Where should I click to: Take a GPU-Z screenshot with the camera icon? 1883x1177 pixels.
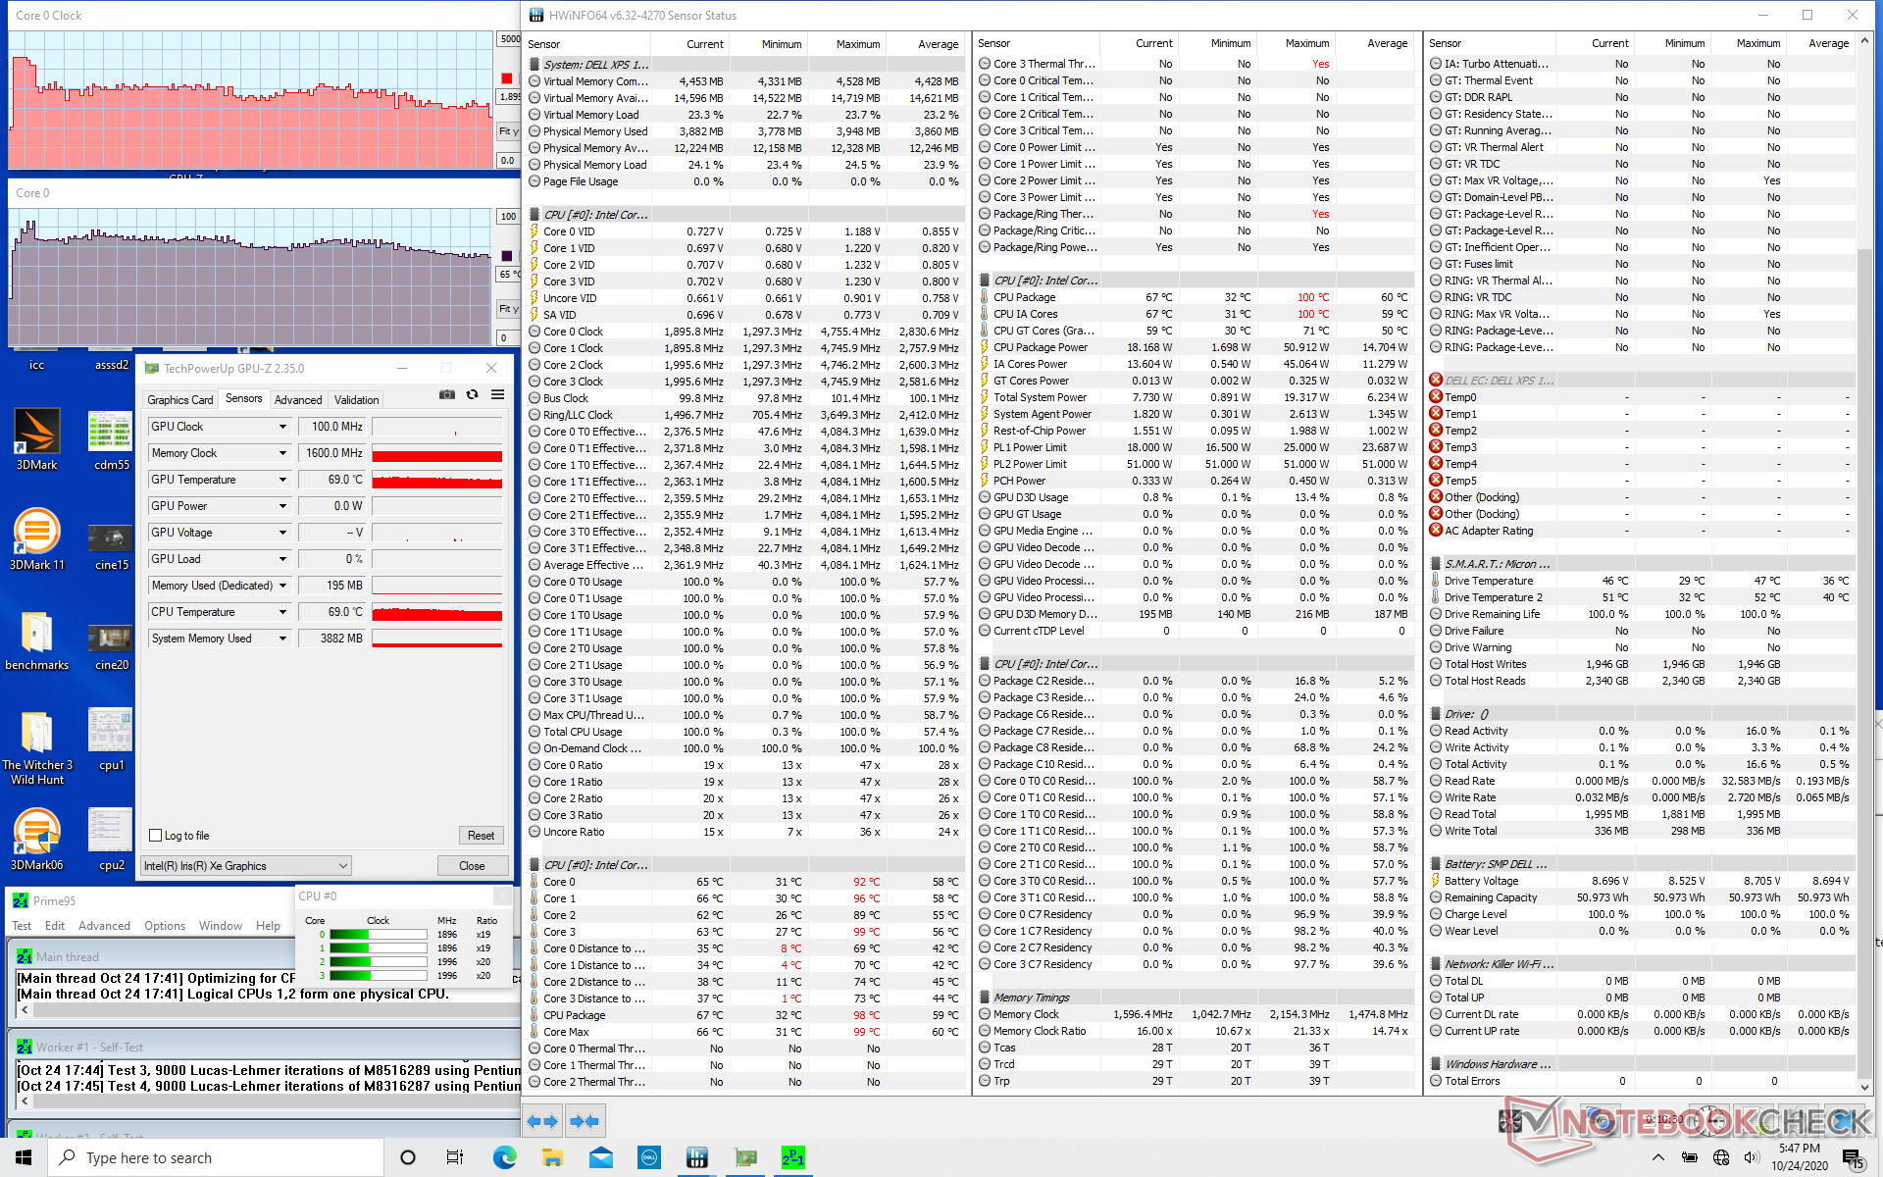click(447, 394)
